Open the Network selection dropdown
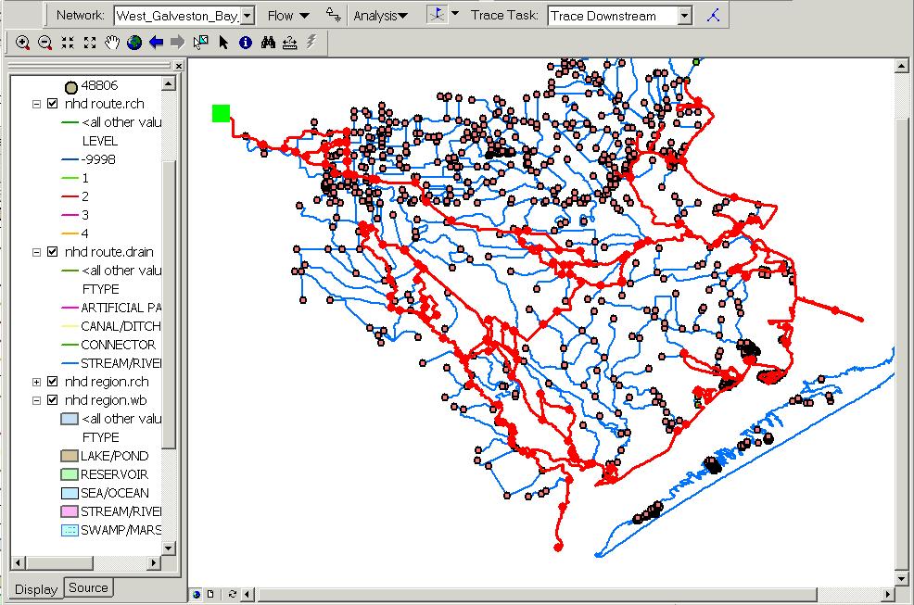 (x=247, y=16)
